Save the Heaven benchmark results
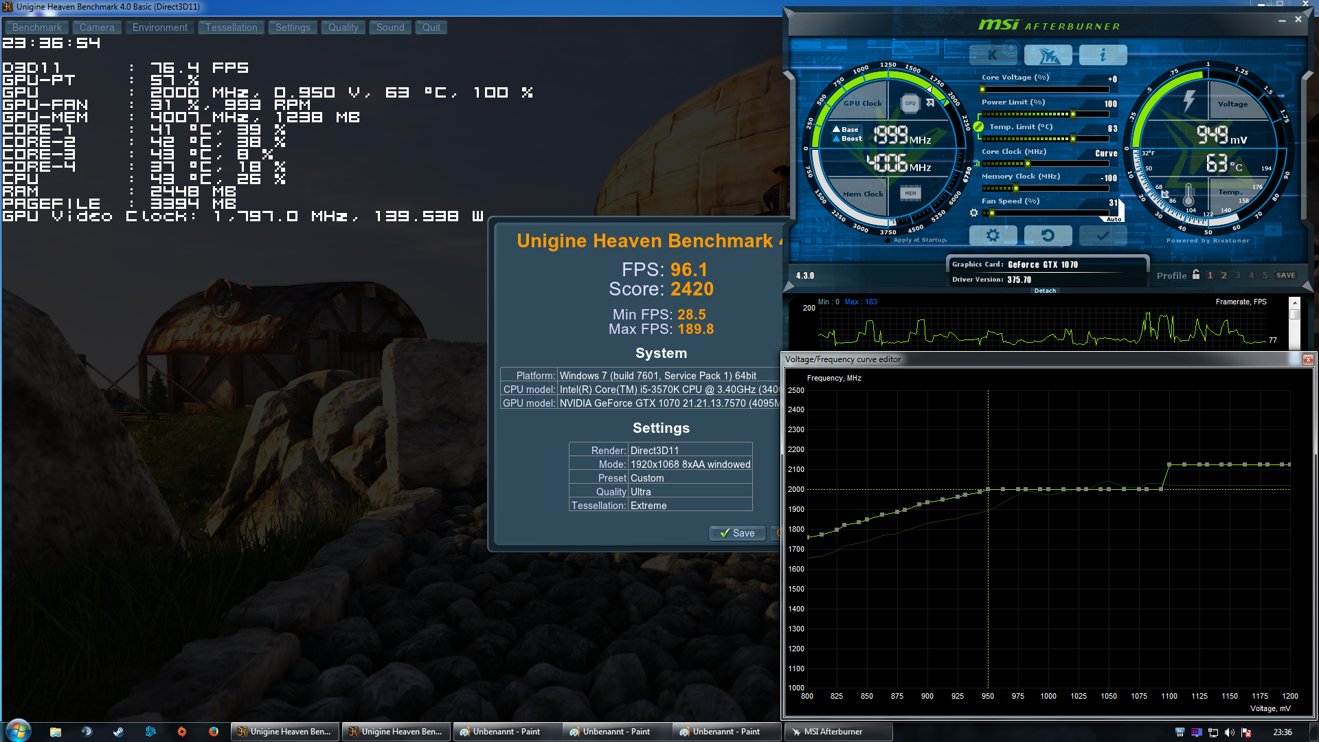The image size is (1319, 742). [736, 533]
